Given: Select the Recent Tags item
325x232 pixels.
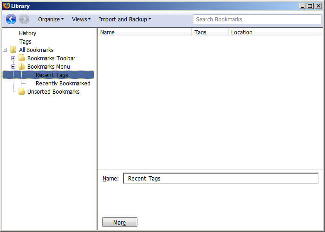Looking at the screenshot, I should pyautogui.click(x=48, y=75).
